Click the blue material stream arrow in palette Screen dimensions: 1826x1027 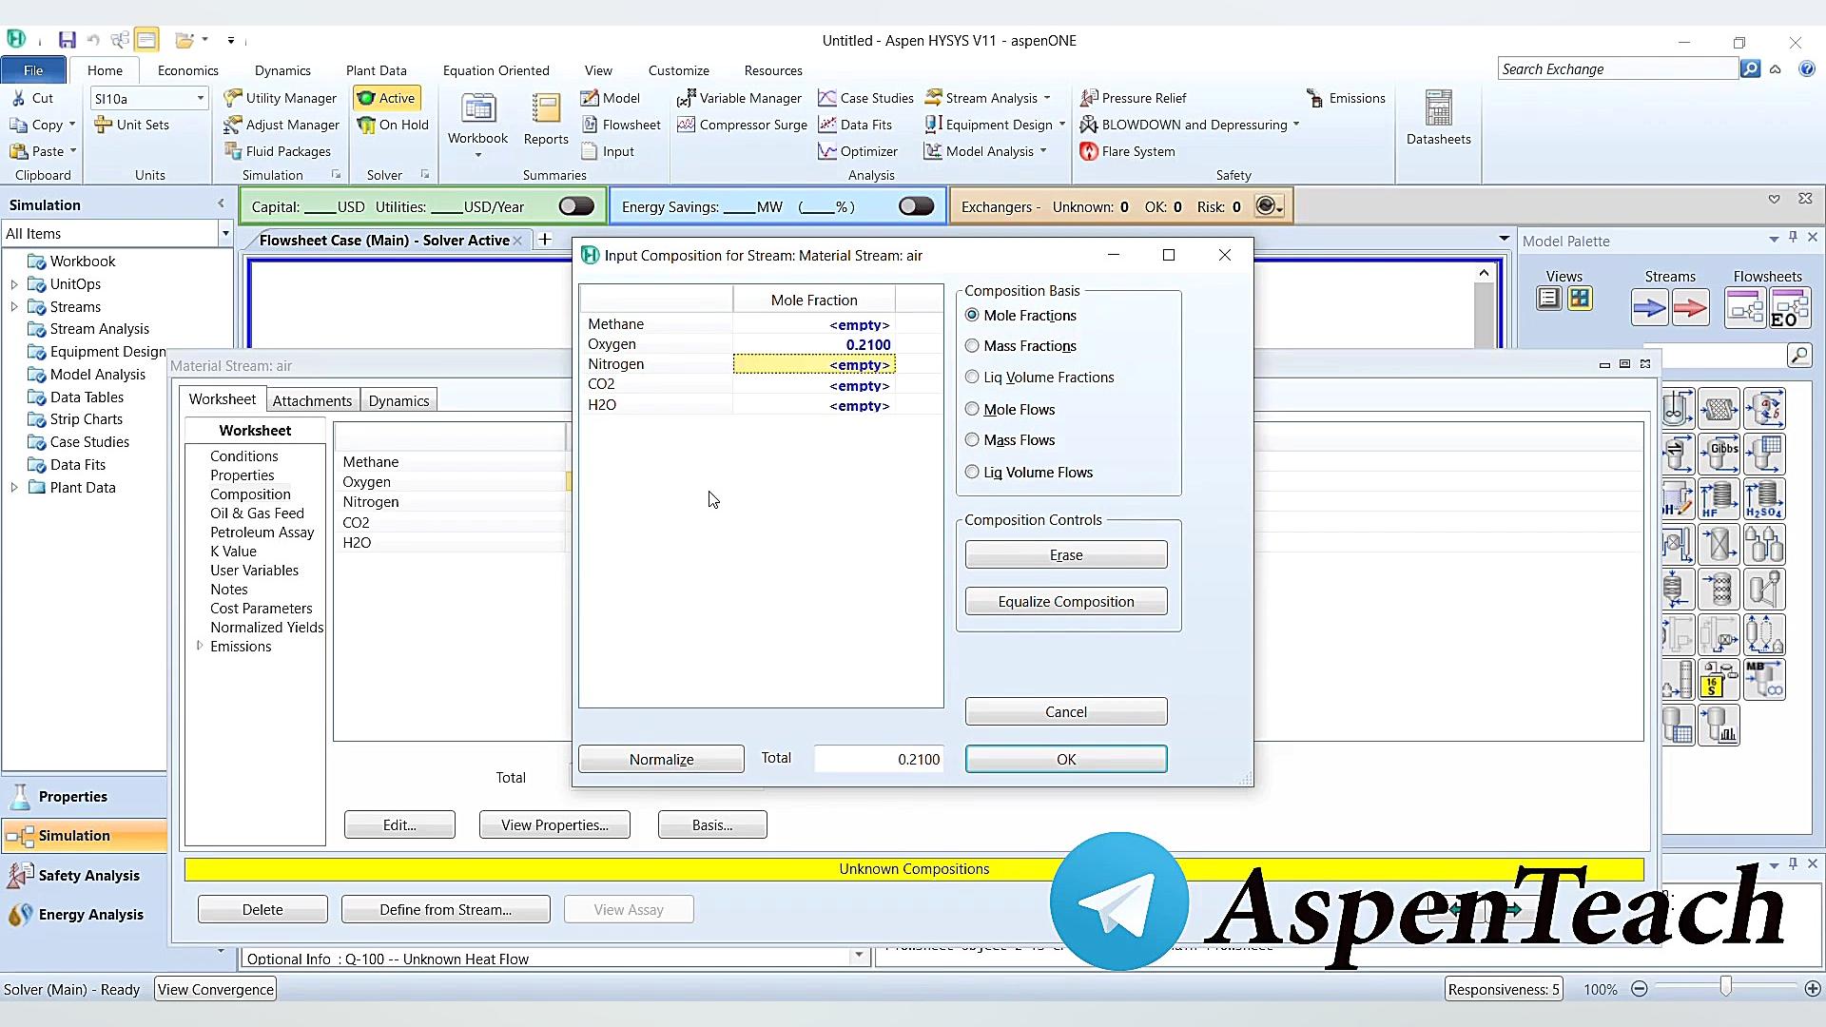click(x=1649, y=308)
